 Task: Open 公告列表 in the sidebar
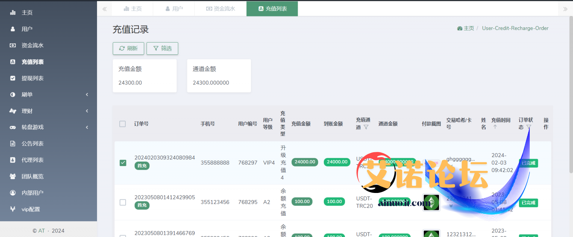48,143
